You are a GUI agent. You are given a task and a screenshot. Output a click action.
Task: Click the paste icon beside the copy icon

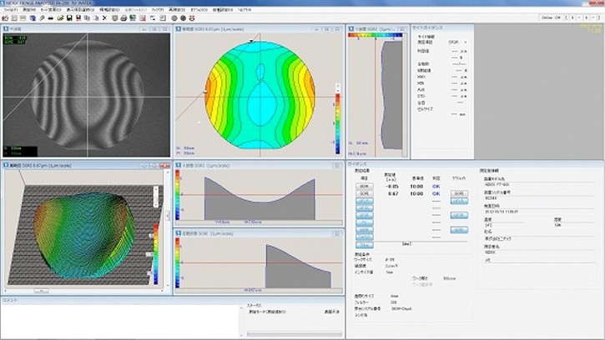[x=96, y=18]
